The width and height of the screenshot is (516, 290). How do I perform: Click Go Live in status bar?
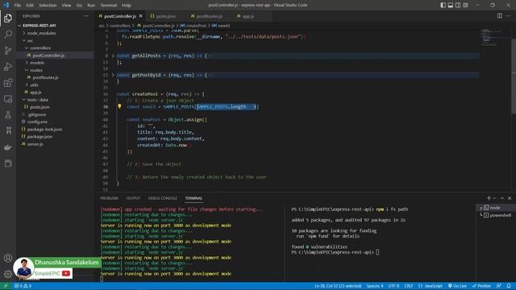point(457,286)
